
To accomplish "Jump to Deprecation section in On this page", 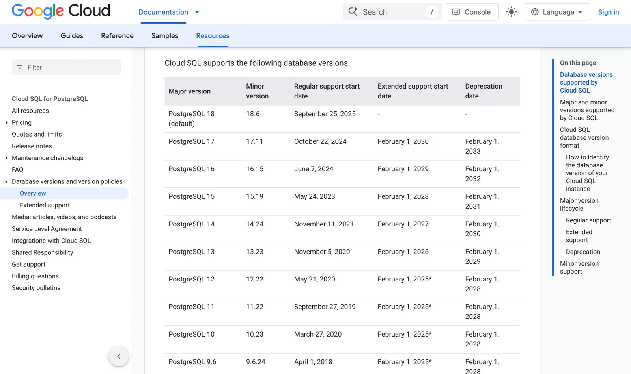I will (x=583, y=252).
